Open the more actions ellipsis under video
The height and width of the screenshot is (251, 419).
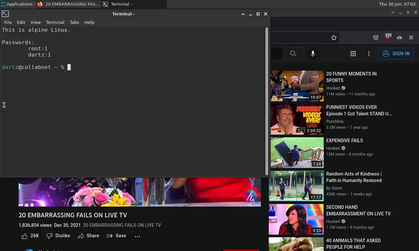tap(137, 236)
